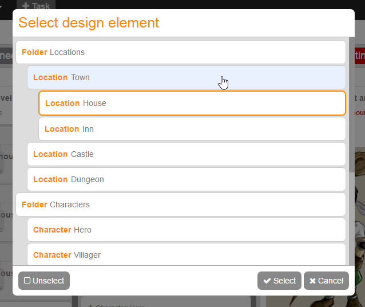Screen dimensions: 365x307
Task: Collapse the Folder Characters row
Action: click(180, 204)
